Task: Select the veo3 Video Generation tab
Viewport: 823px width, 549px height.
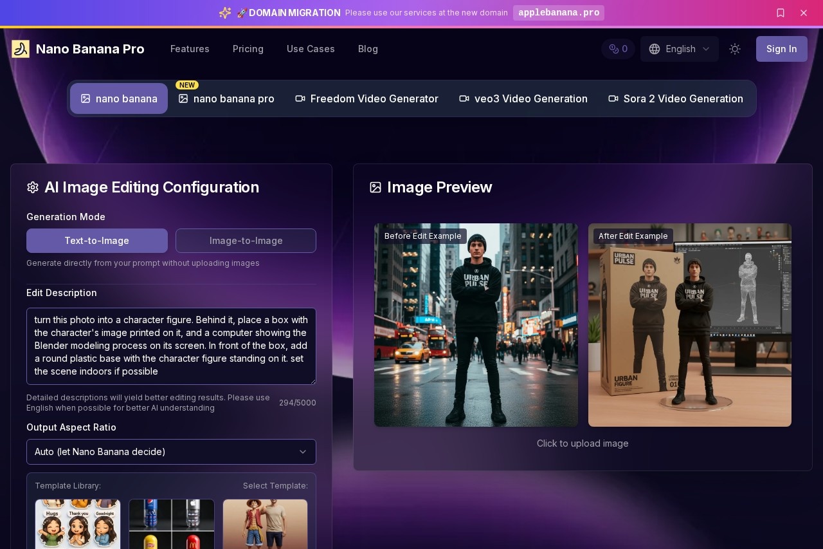Action: coord(523,98)
